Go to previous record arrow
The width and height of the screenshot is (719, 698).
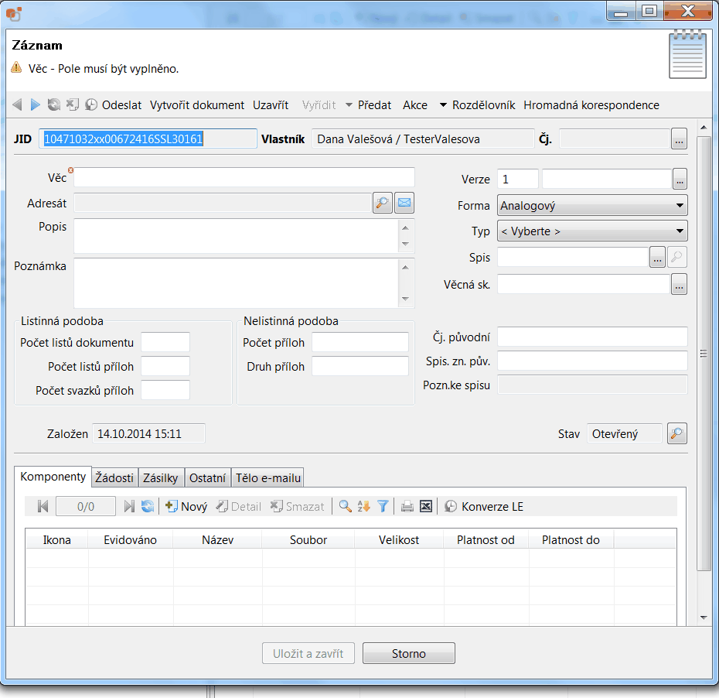click(x=18, y=105)
